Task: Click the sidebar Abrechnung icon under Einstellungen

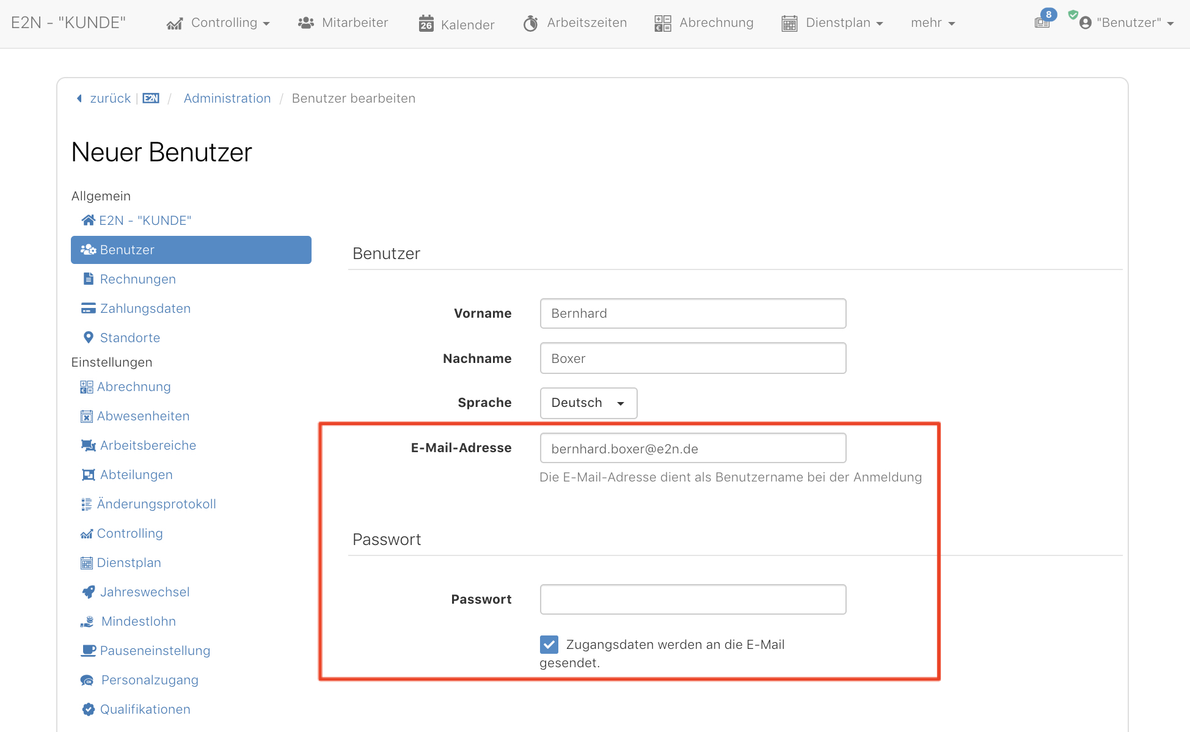Action: [87, 387]
